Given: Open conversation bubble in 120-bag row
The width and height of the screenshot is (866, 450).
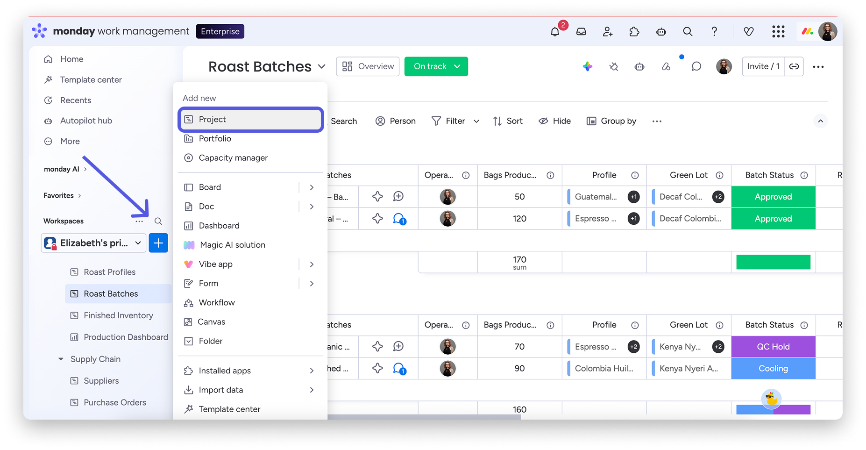Looking at the screenshot, I should tap(399, 219).
